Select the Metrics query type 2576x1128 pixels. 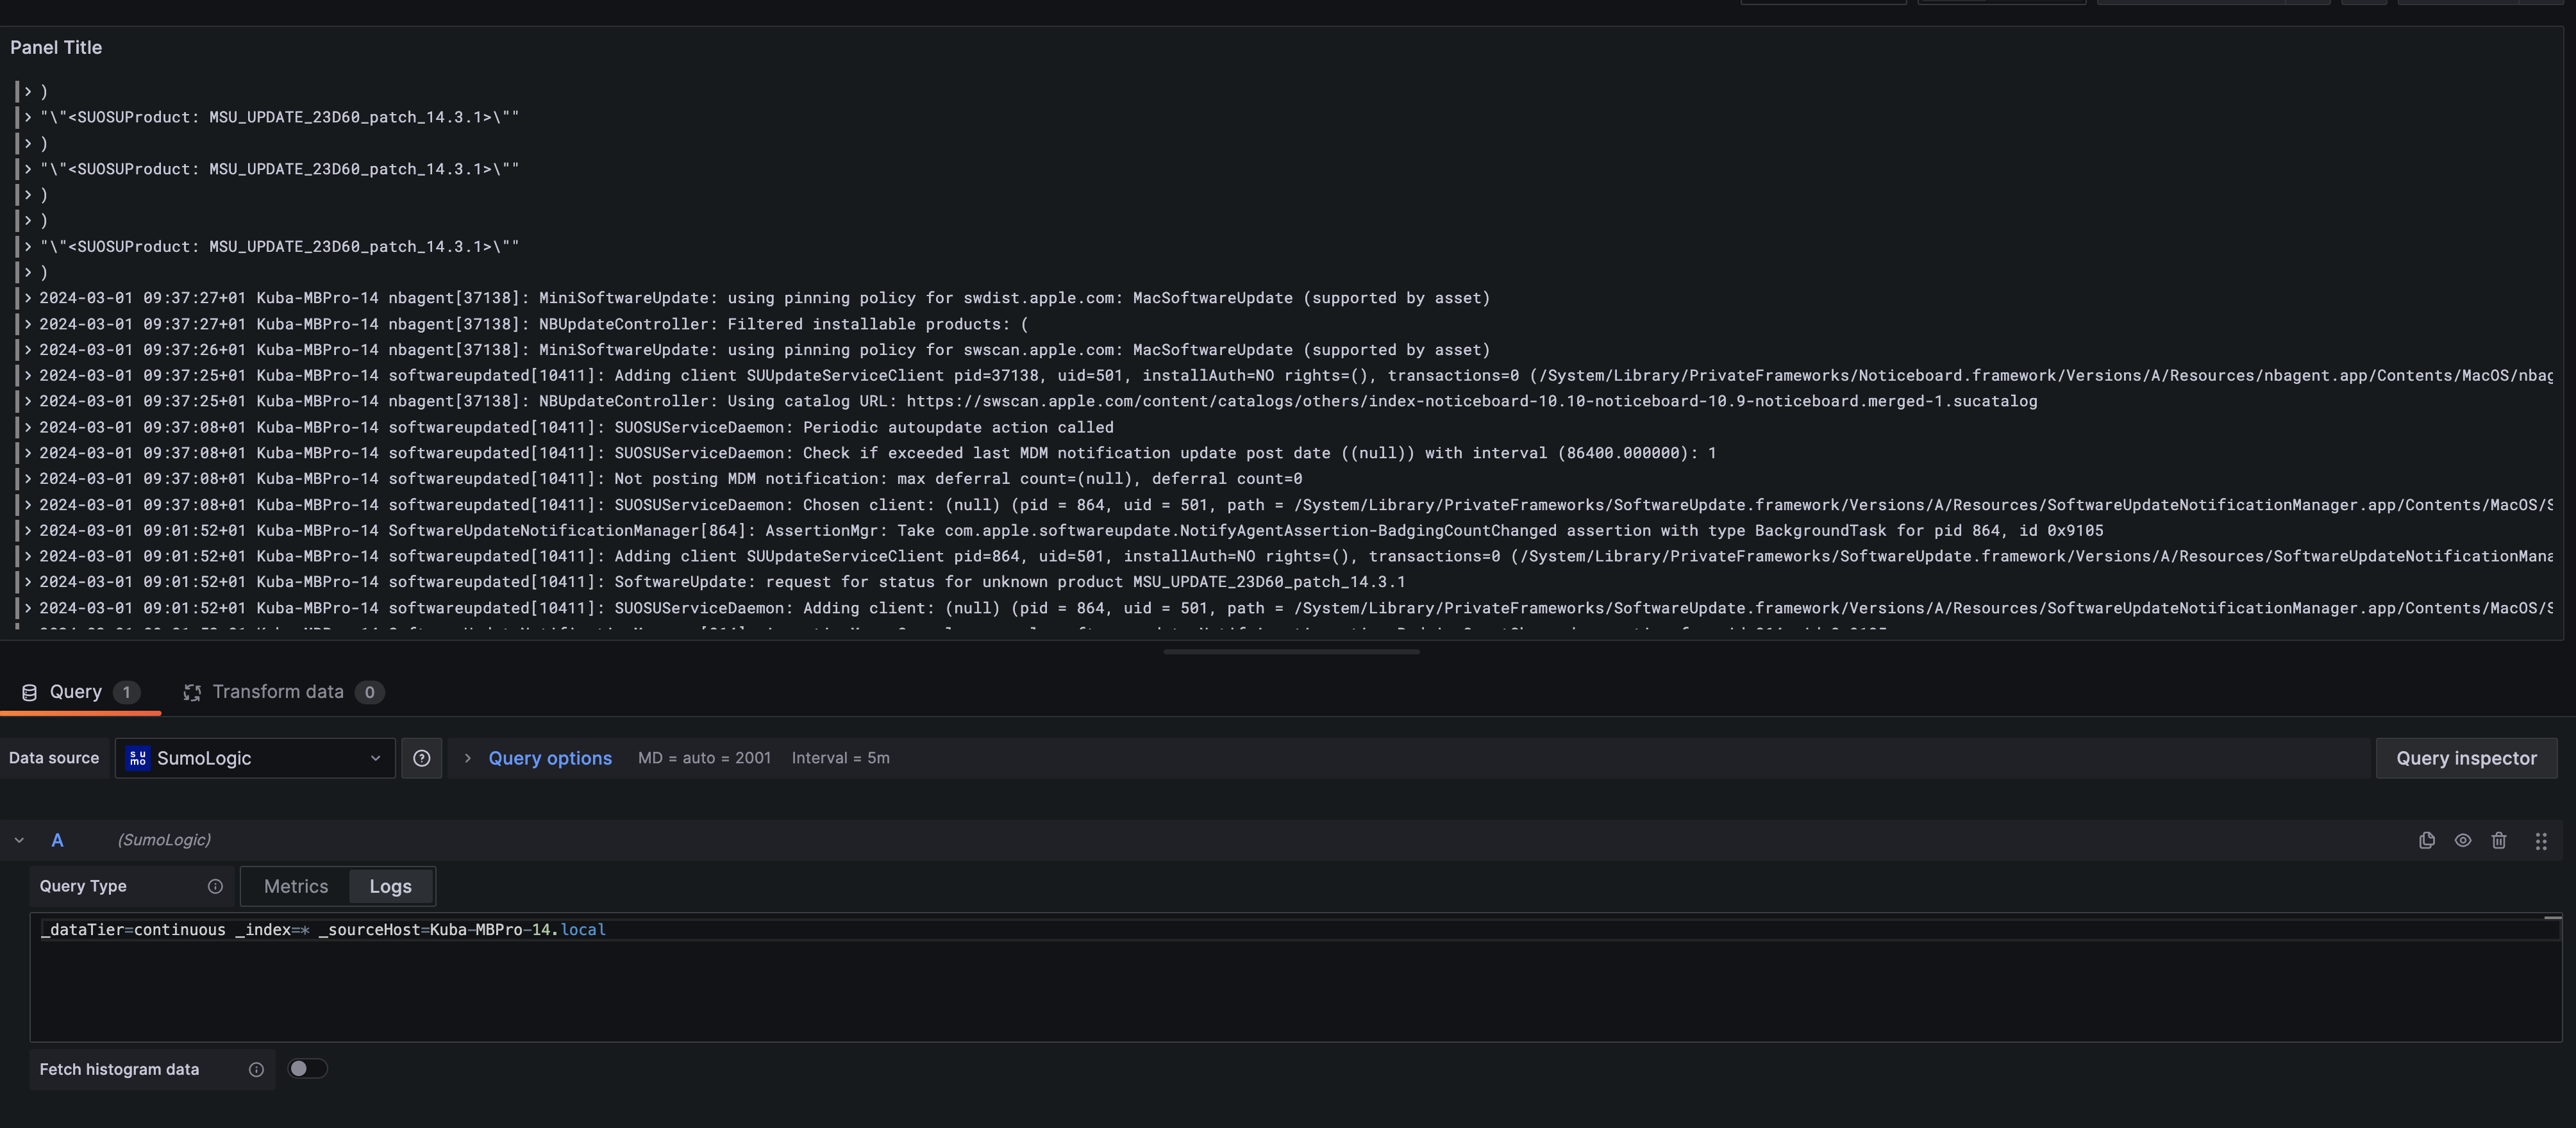[x=295, y=886]
